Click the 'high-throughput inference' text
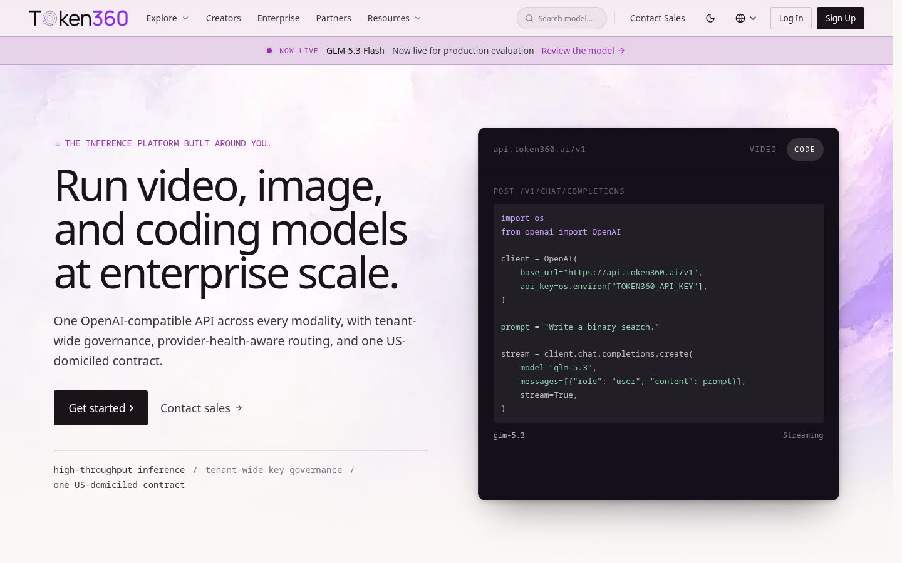This screenshot has height=563, width=902. [119, 470]
